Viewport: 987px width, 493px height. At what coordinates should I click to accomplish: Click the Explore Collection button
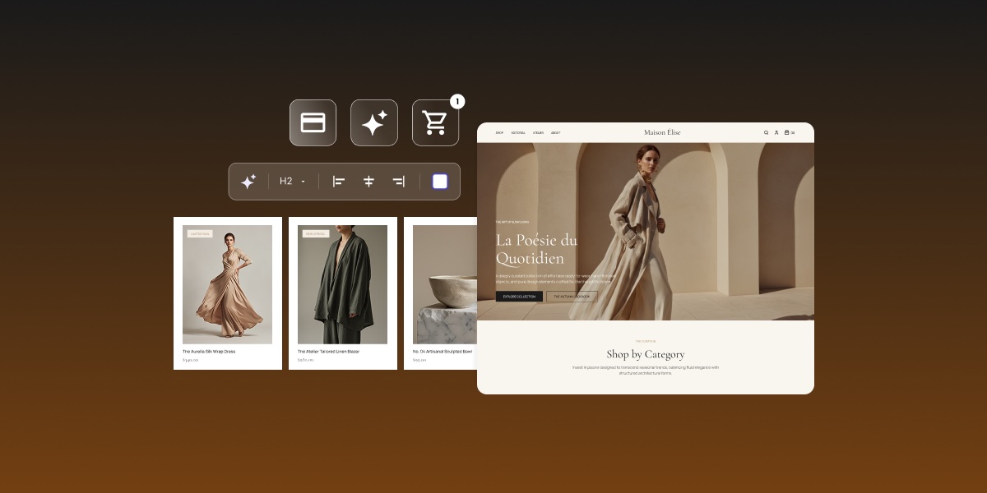point(519,296)
